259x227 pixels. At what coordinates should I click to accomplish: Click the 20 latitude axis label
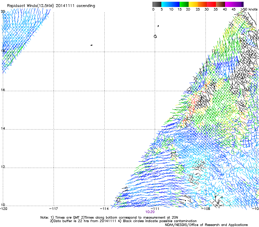(x=3, y=12)
